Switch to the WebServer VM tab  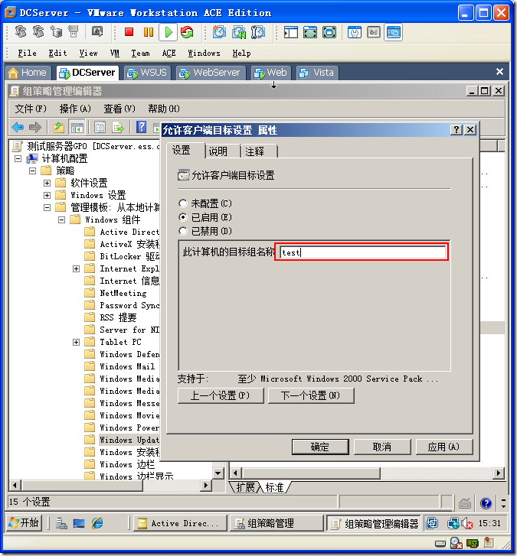coord(211,73)
